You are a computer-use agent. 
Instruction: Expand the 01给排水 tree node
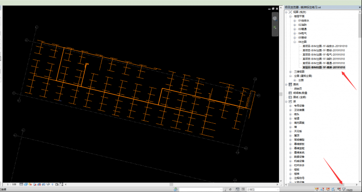click(x=294, y=21)
